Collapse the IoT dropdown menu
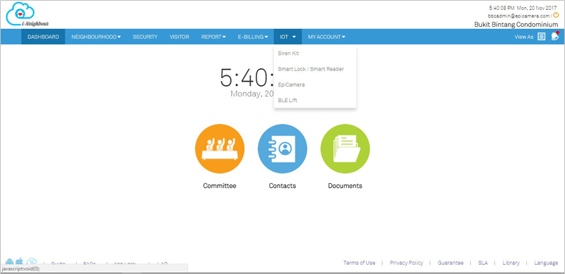 (x=288, y=37)
